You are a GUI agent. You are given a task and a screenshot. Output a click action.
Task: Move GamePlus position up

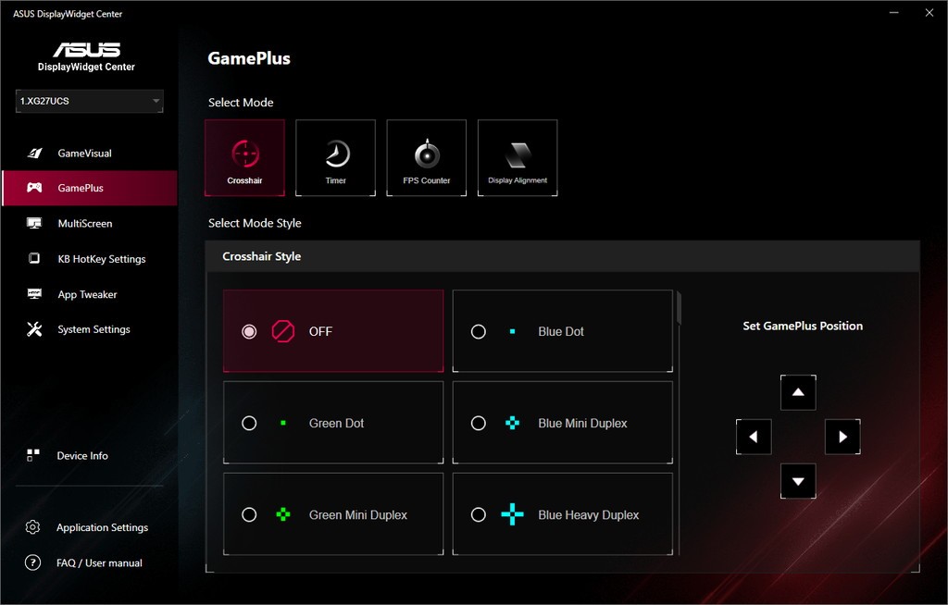[x=798, y=392]
